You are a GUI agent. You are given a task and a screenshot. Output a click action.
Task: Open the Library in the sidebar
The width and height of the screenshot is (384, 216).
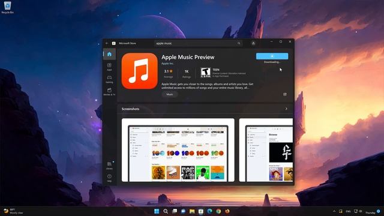click(x=109, y=166)
